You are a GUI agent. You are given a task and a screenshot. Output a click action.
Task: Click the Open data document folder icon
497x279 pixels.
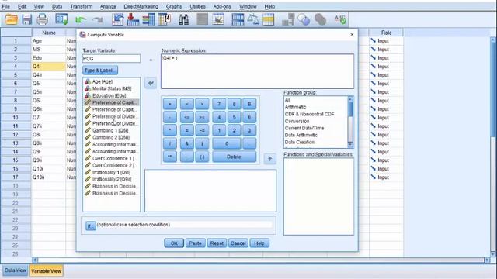[x=12, y=19]
